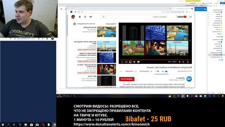Screen dimensions: 225x127
Task: Open the blue NEWS end-screen thumbnail
Action: coord(155,33)
